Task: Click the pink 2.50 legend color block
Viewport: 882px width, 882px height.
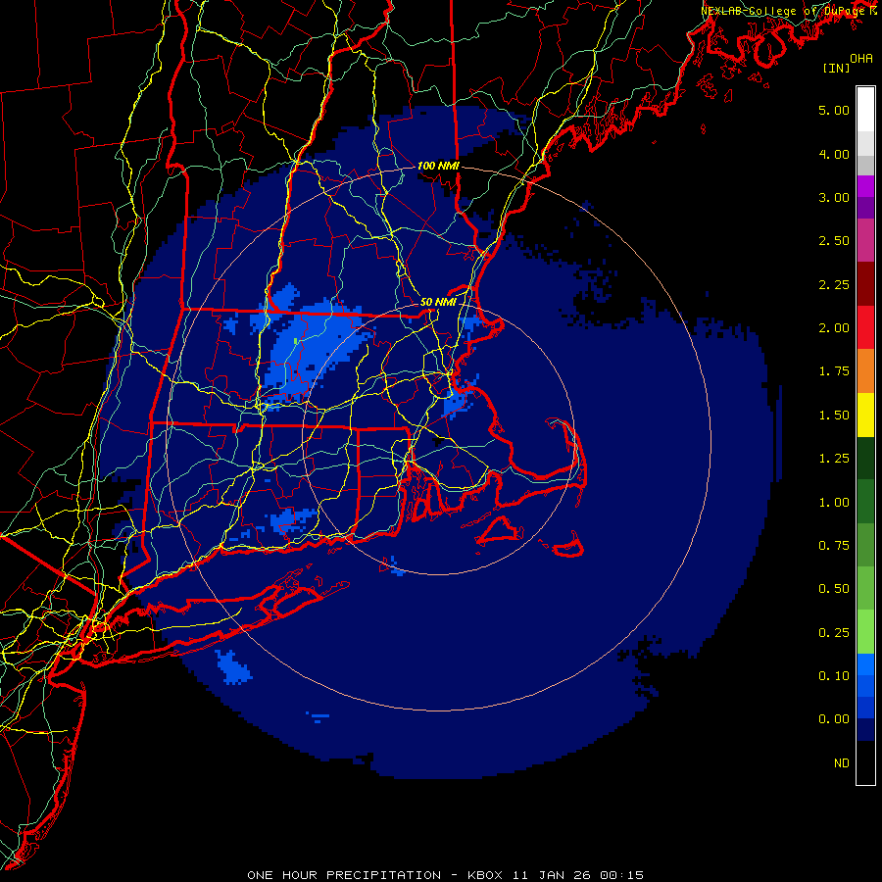Action: pos(865,240)
